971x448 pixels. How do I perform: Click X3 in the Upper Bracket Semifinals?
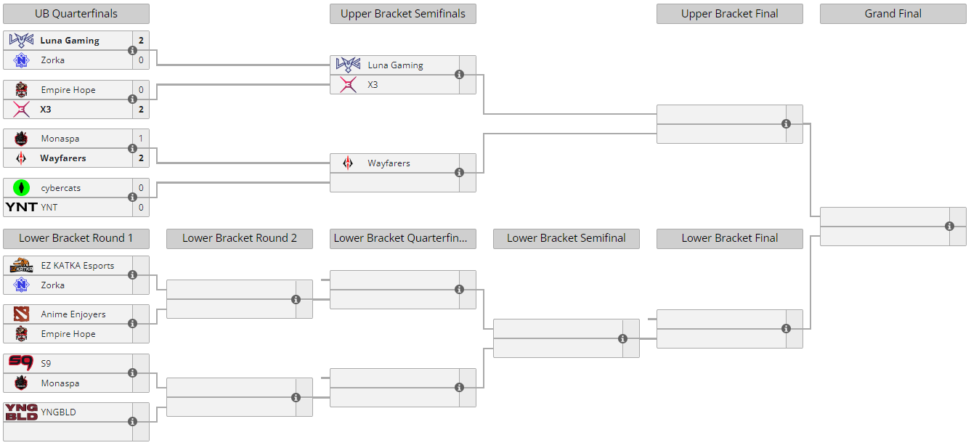click(x=373, y=85)
